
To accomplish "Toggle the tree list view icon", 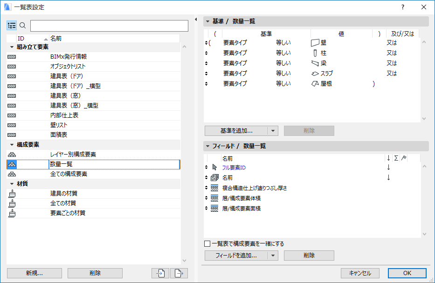I will click(12, 26).
